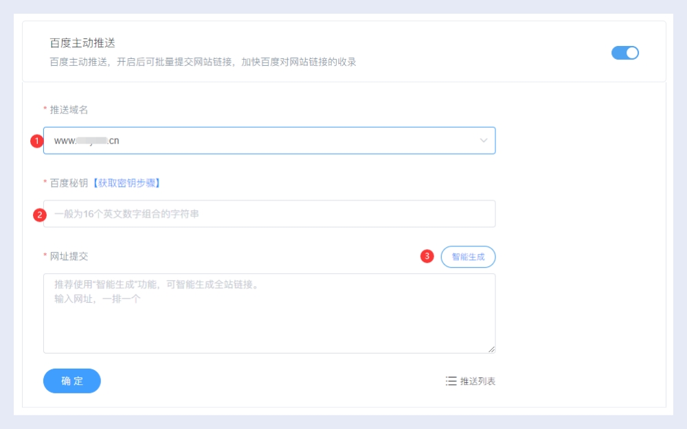687x429 pixels.
Task: Click the 网址提交 field label
Action: tap(69, 257)
